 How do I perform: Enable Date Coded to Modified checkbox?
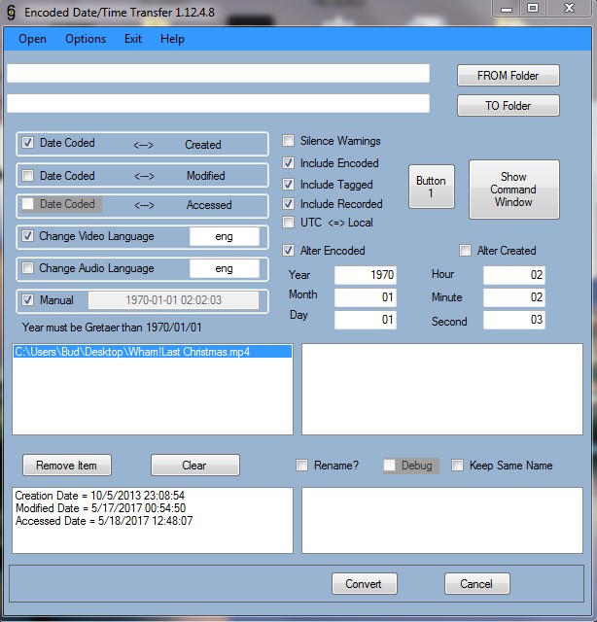pyautogui.click(x=28, y=176)
